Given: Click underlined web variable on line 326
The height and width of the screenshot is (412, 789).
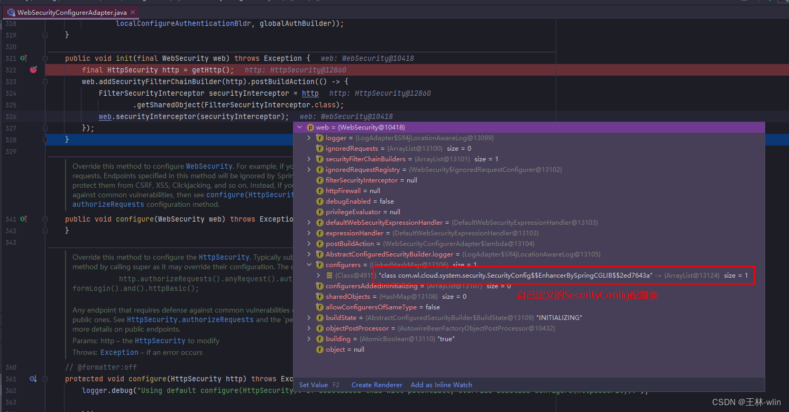Looking at the screenshot, I should (105, 116).
